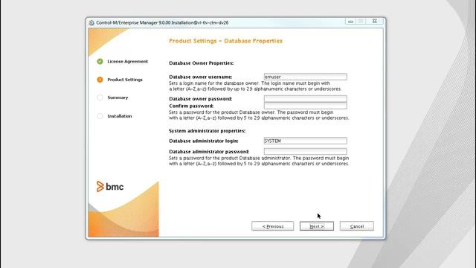Click the Database Owner Properties heading
The image size is (476, 268).
tap(202, 63)
